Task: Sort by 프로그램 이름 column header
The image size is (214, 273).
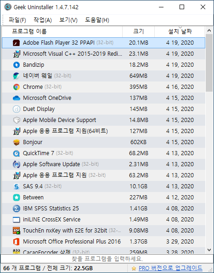Action: 62,31
